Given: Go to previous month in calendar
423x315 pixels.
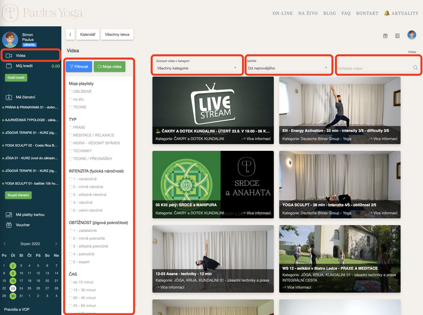Looking at the screenshot, I should (5, 244).
